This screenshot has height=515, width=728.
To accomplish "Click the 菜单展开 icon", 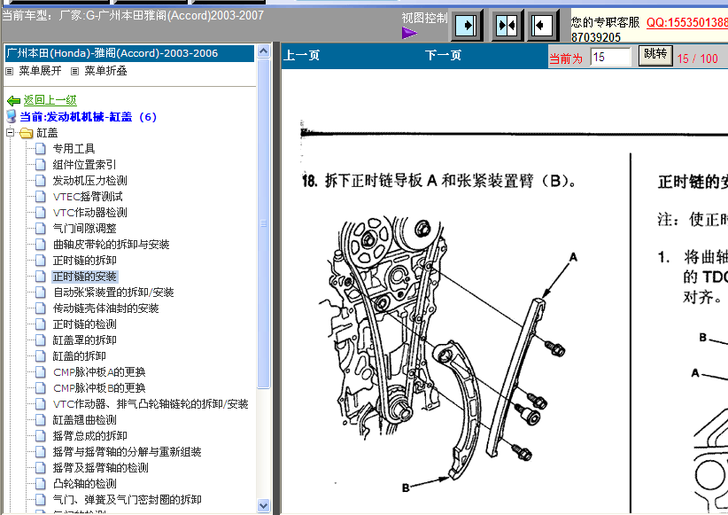I will (9, 71).
